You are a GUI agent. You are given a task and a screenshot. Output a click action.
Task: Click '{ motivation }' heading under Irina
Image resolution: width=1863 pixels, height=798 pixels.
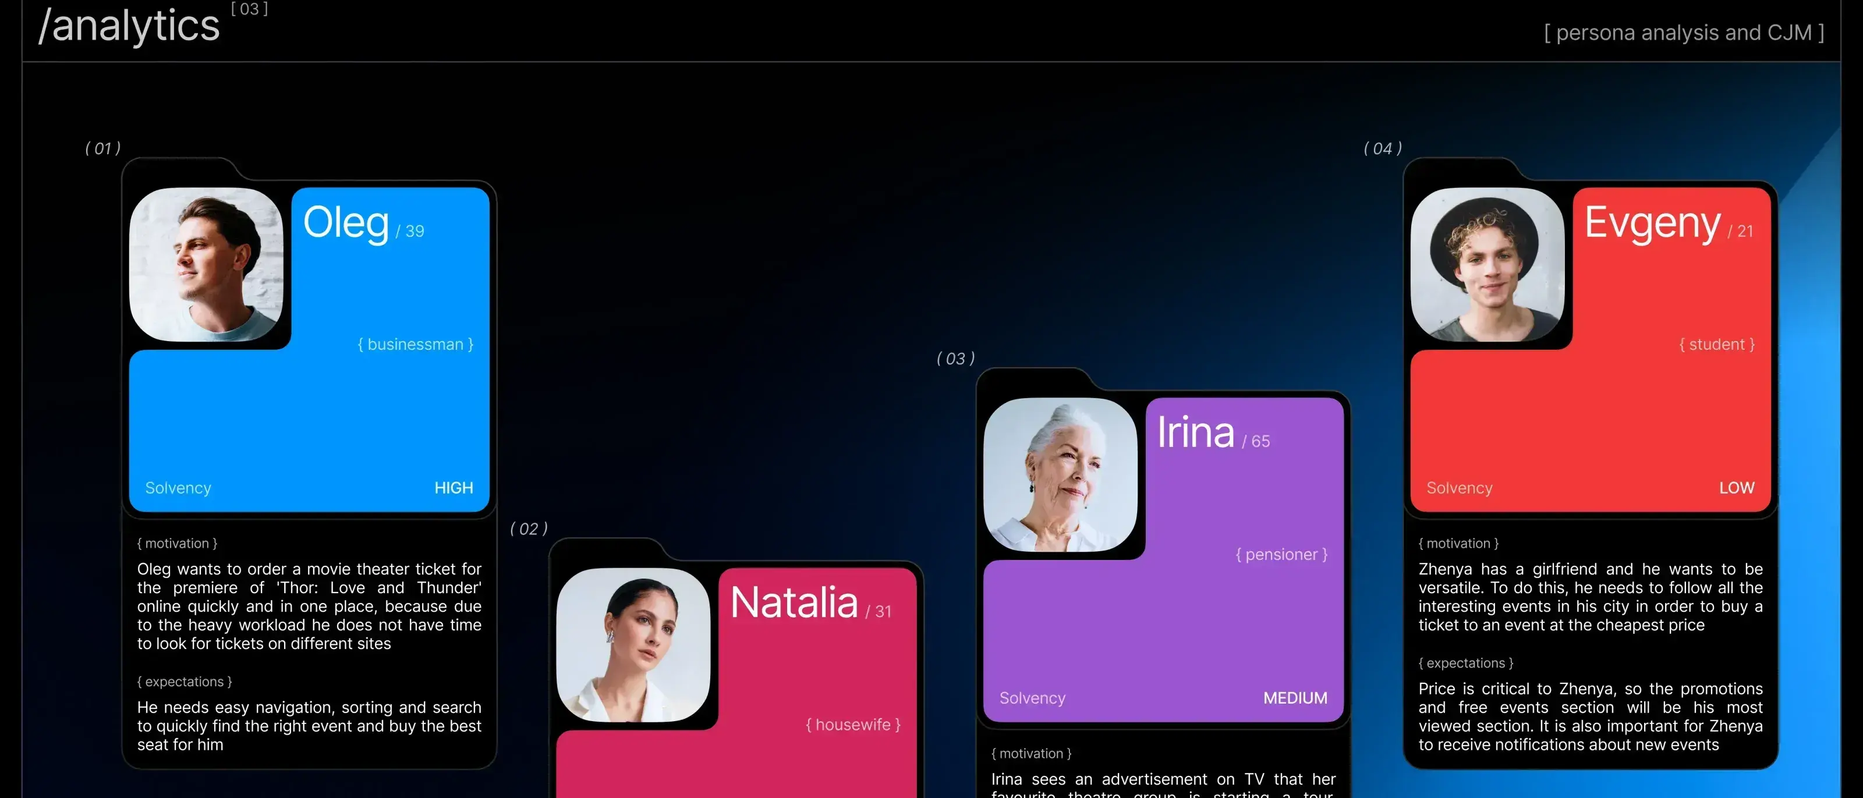pyautogui.click(x=1031, y=753)
